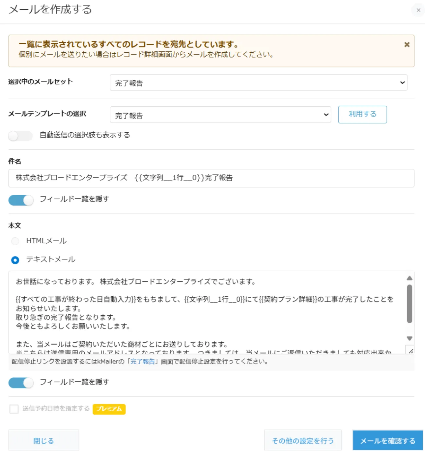Click the メールを確認する button

(387, 440)
